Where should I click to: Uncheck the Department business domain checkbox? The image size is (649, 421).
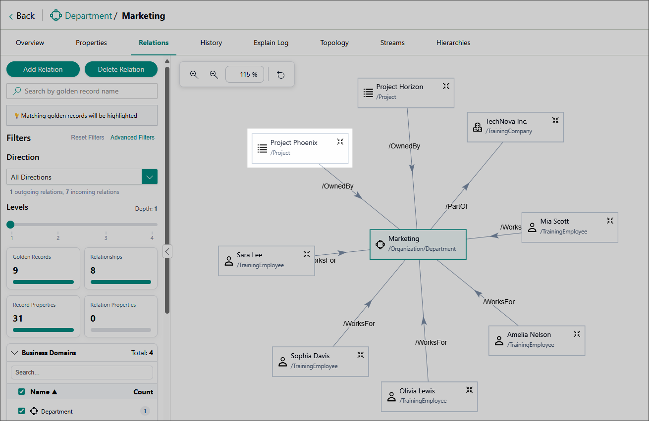coord(21,411)
